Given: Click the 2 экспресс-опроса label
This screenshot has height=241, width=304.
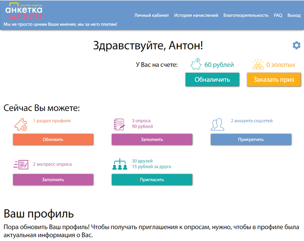Looking at the screenshot, I should point(53,164).
